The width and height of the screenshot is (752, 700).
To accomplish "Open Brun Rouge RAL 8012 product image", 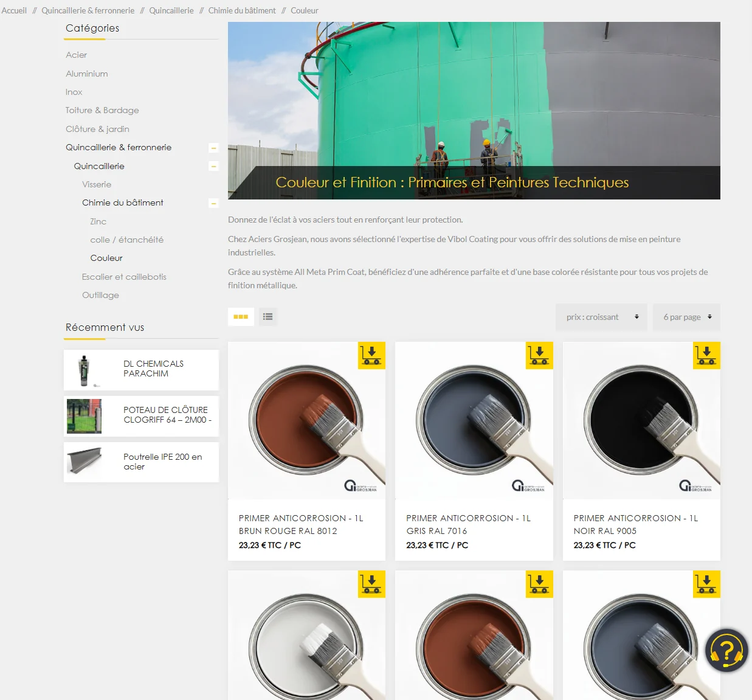I will pyautogui.click(x=307, y=421).
